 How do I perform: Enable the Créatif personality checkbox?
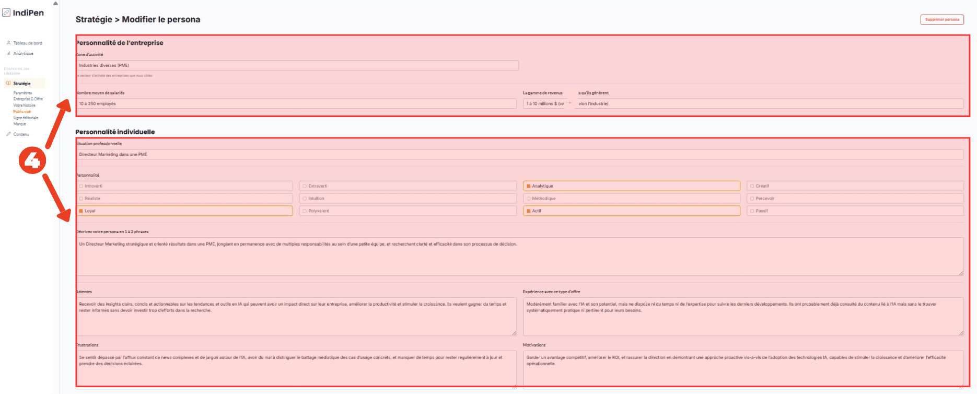[752, 186]
